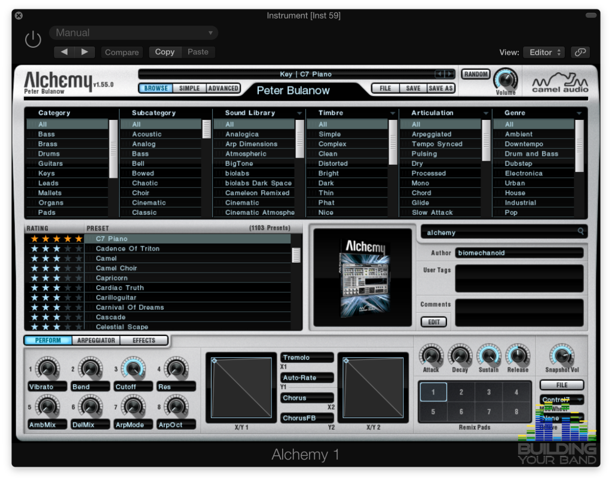This screenshot has height=481, width=612.
Task: Switch to the ARPEGGIATOR tab
Action: point(96,340)
